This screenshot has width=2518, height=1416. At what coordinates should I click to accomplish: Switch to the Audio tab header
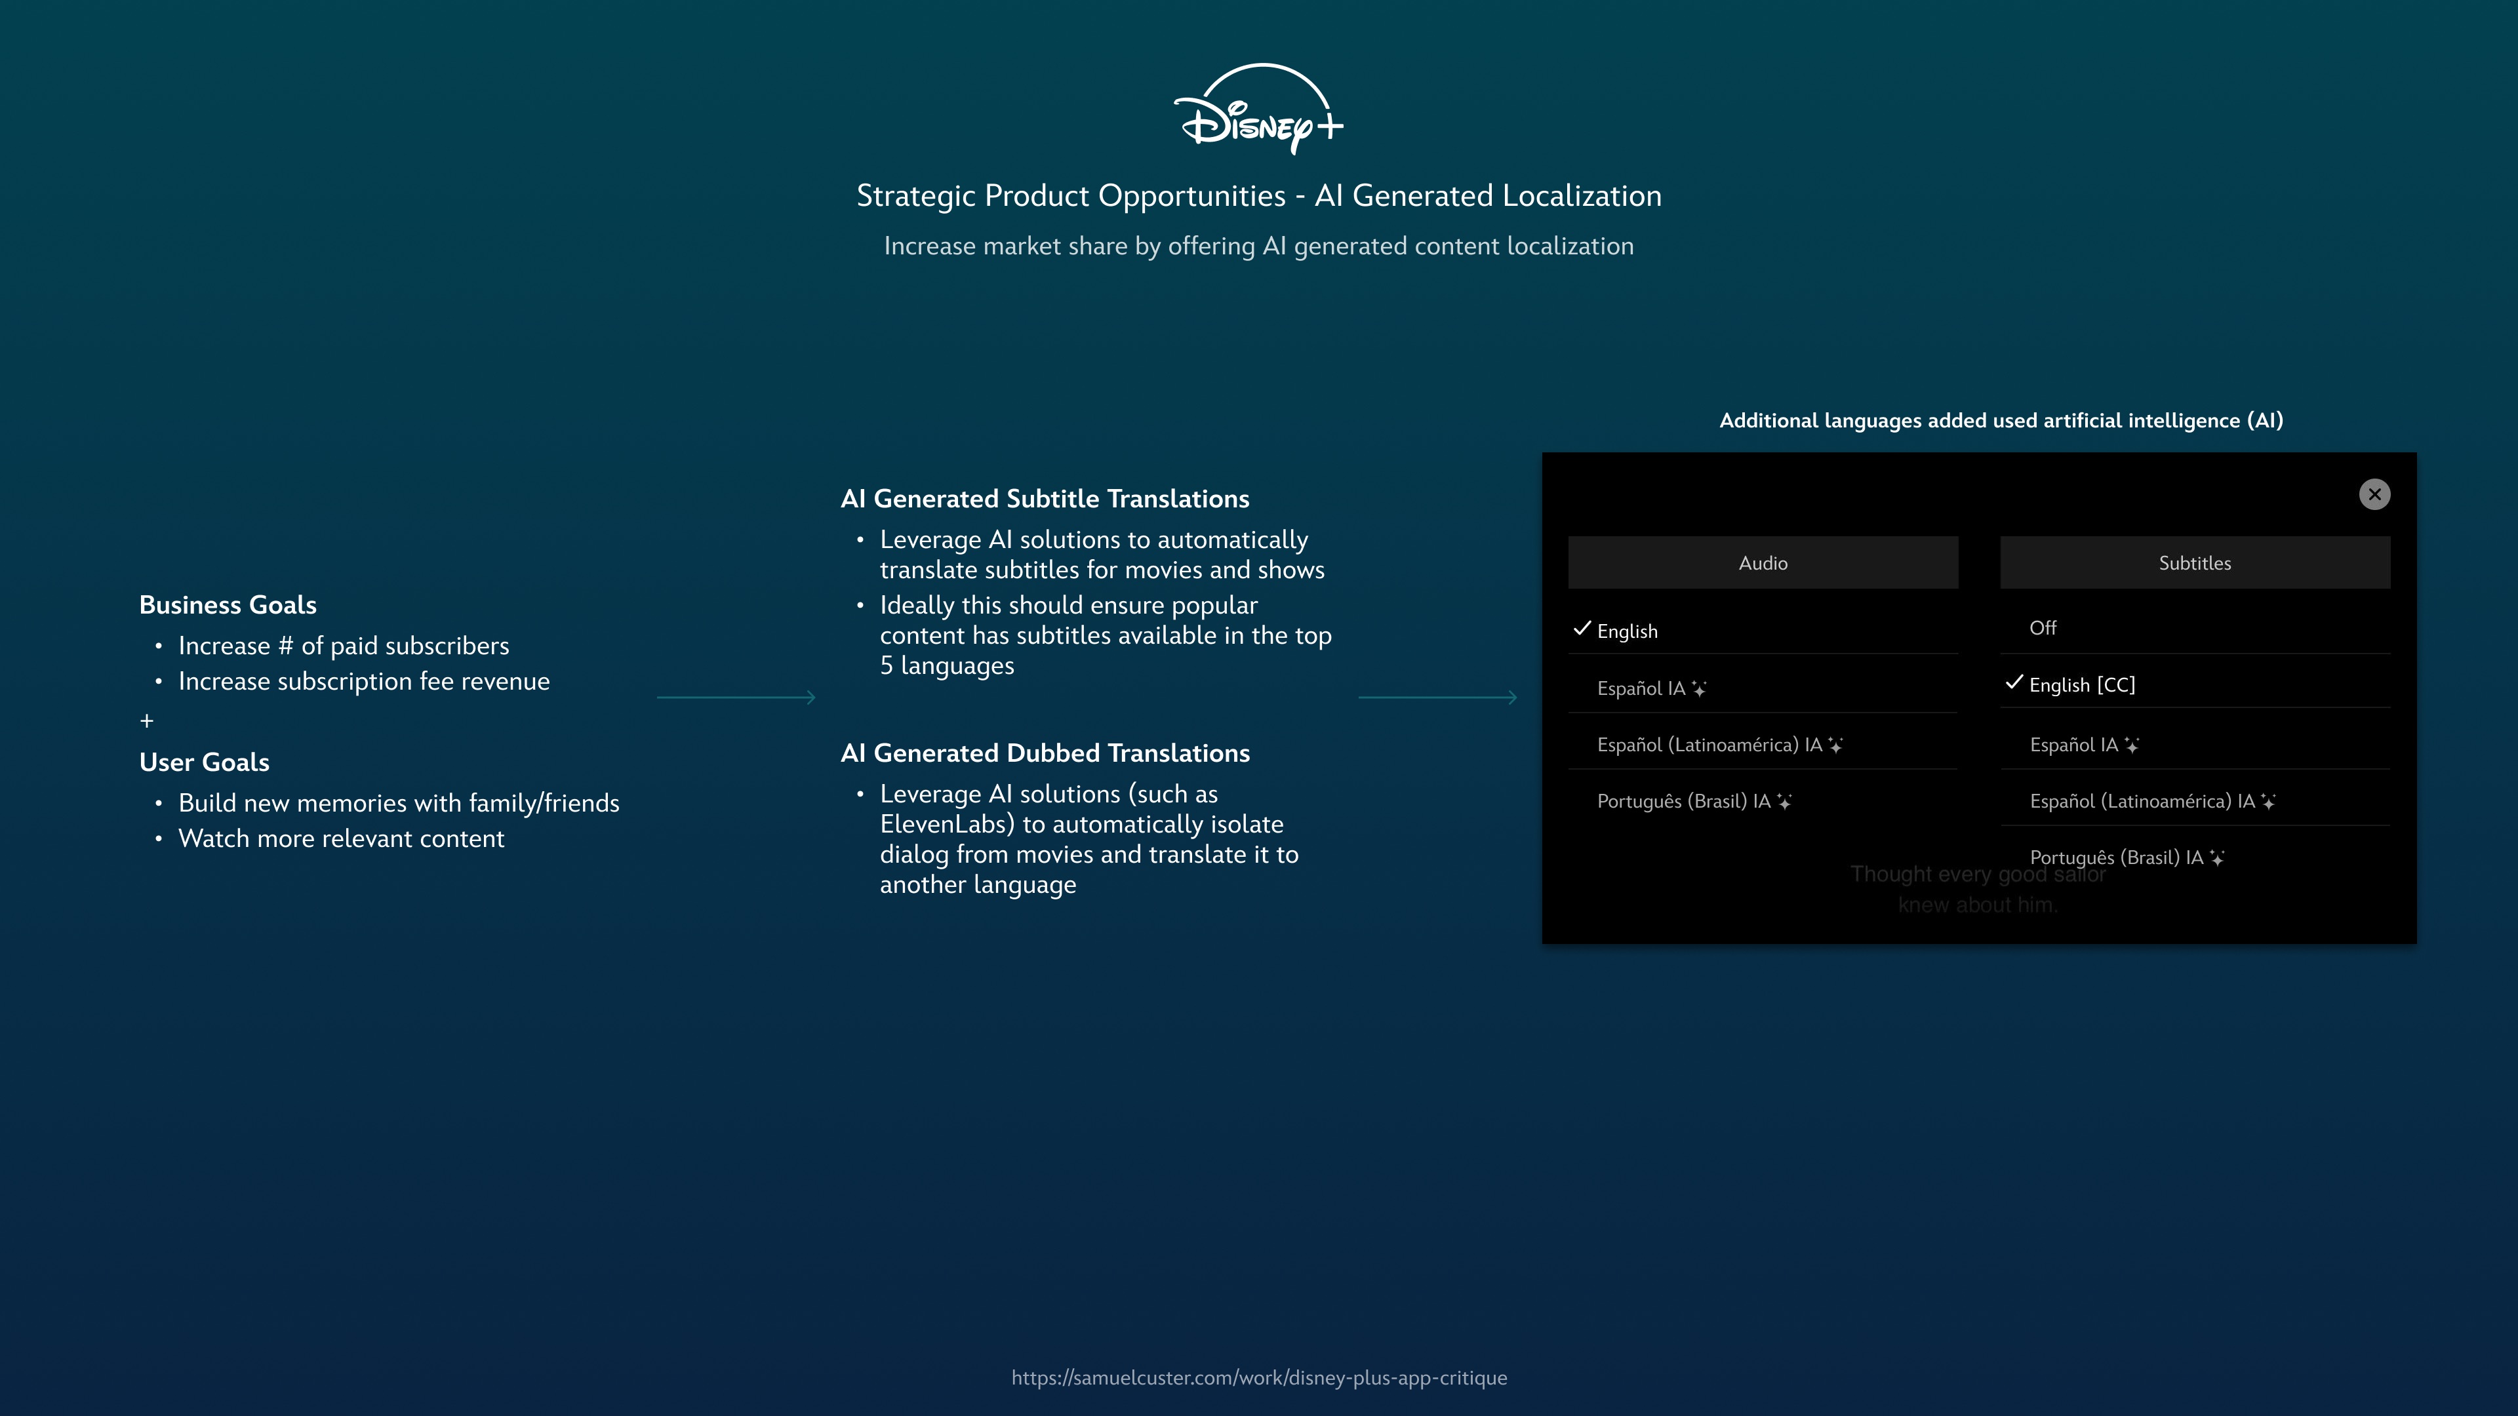[x=1763, y=563]
